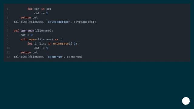The height and width of the screenshot is (109, 194).
Task: Click the 'csvreaderfor' string literal
Action: (58, 22)
